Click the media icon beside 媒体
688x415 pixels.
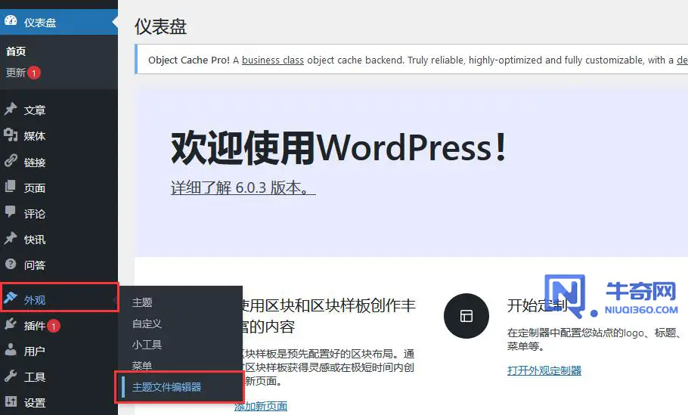(11, 135)
